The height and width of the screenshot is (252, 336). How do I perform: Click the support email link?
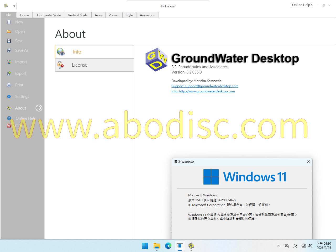coord(205,86)
